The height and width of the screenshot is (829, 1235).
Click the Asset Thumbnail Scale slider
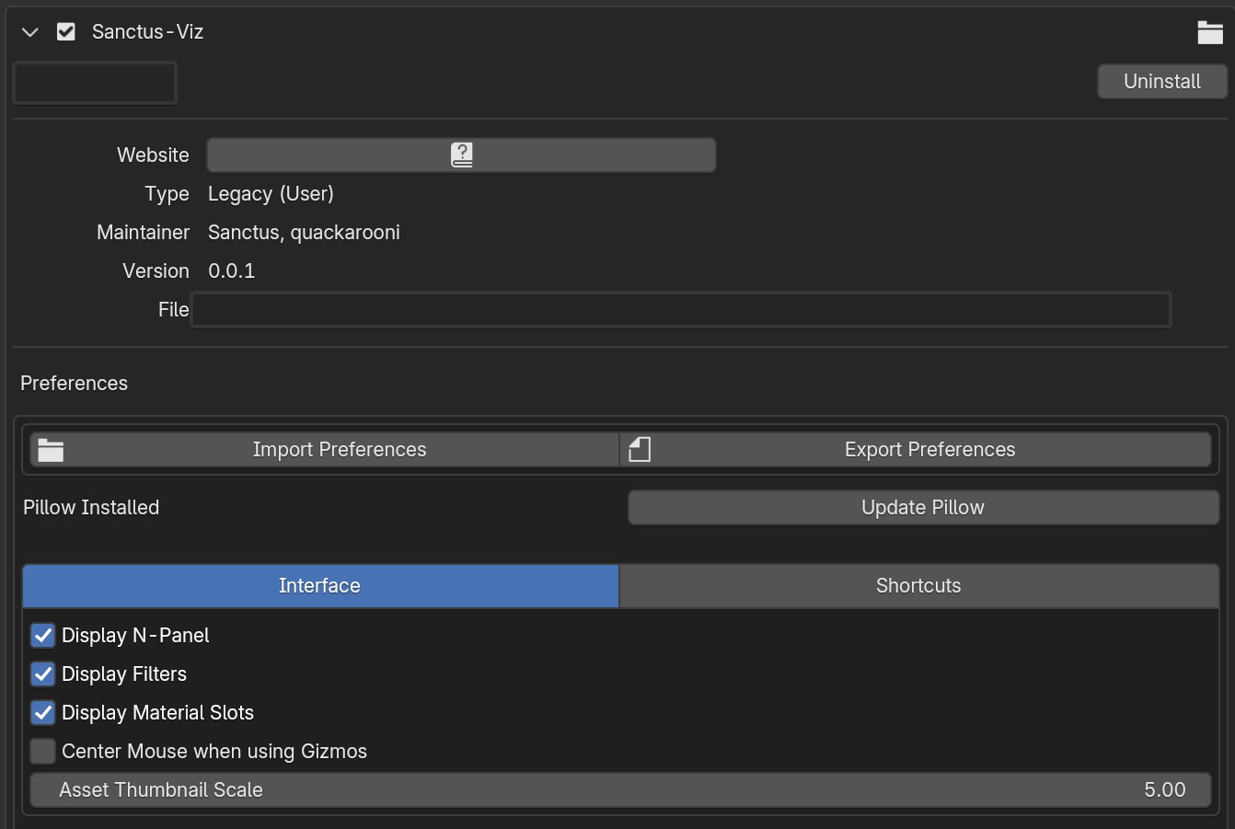pyautogui.click(x=620, y=790)
